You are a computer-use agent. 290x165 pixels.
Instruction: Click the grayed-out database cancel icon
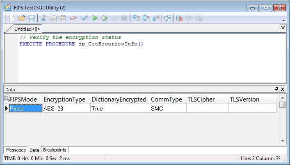(x=199, y=18)
